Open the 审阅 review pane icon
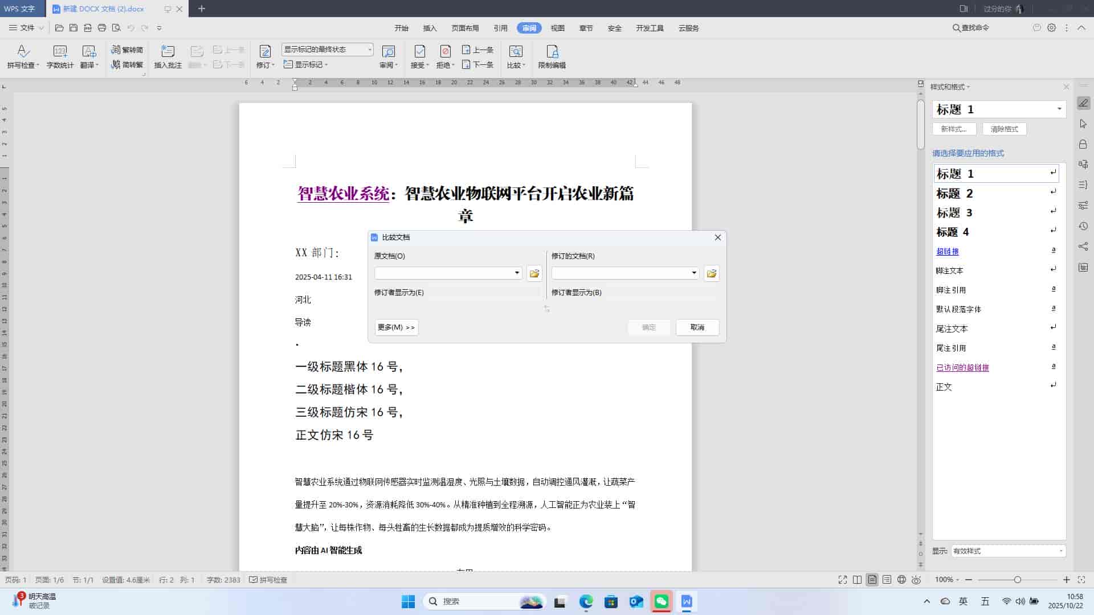Viewport: 1094px width, 615px height. pos(388,52)
